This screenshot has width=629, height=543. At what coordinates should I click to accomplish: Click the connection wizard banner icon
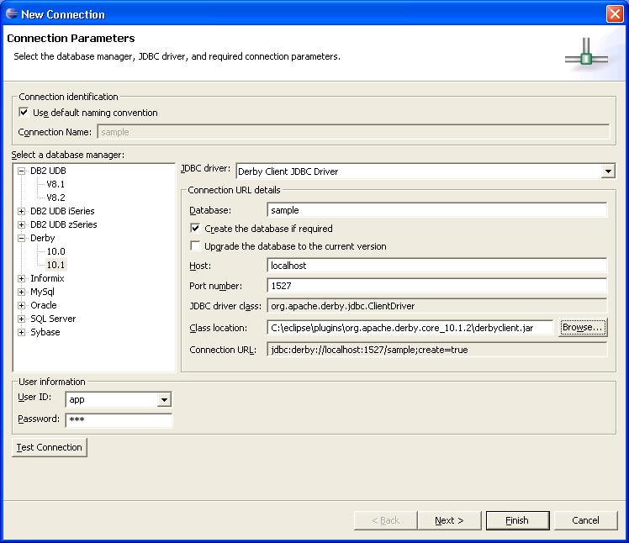(586, 54)
